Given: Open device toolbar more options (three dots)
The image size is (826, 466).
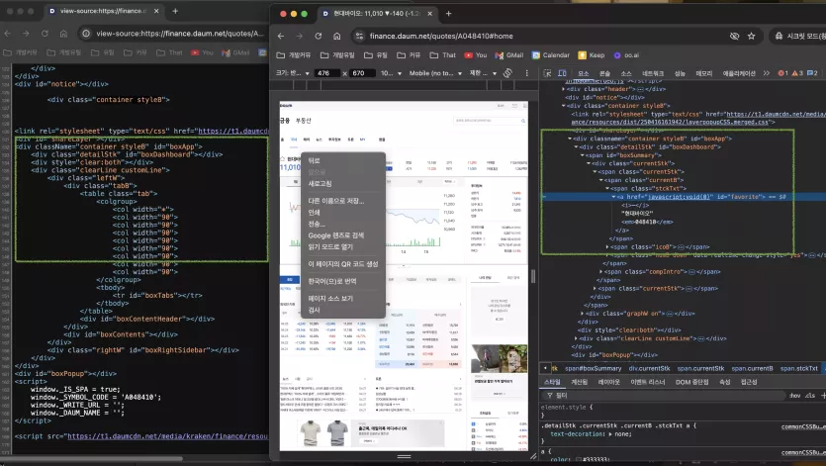Looking at the screenshot, I should coord(527,73).
